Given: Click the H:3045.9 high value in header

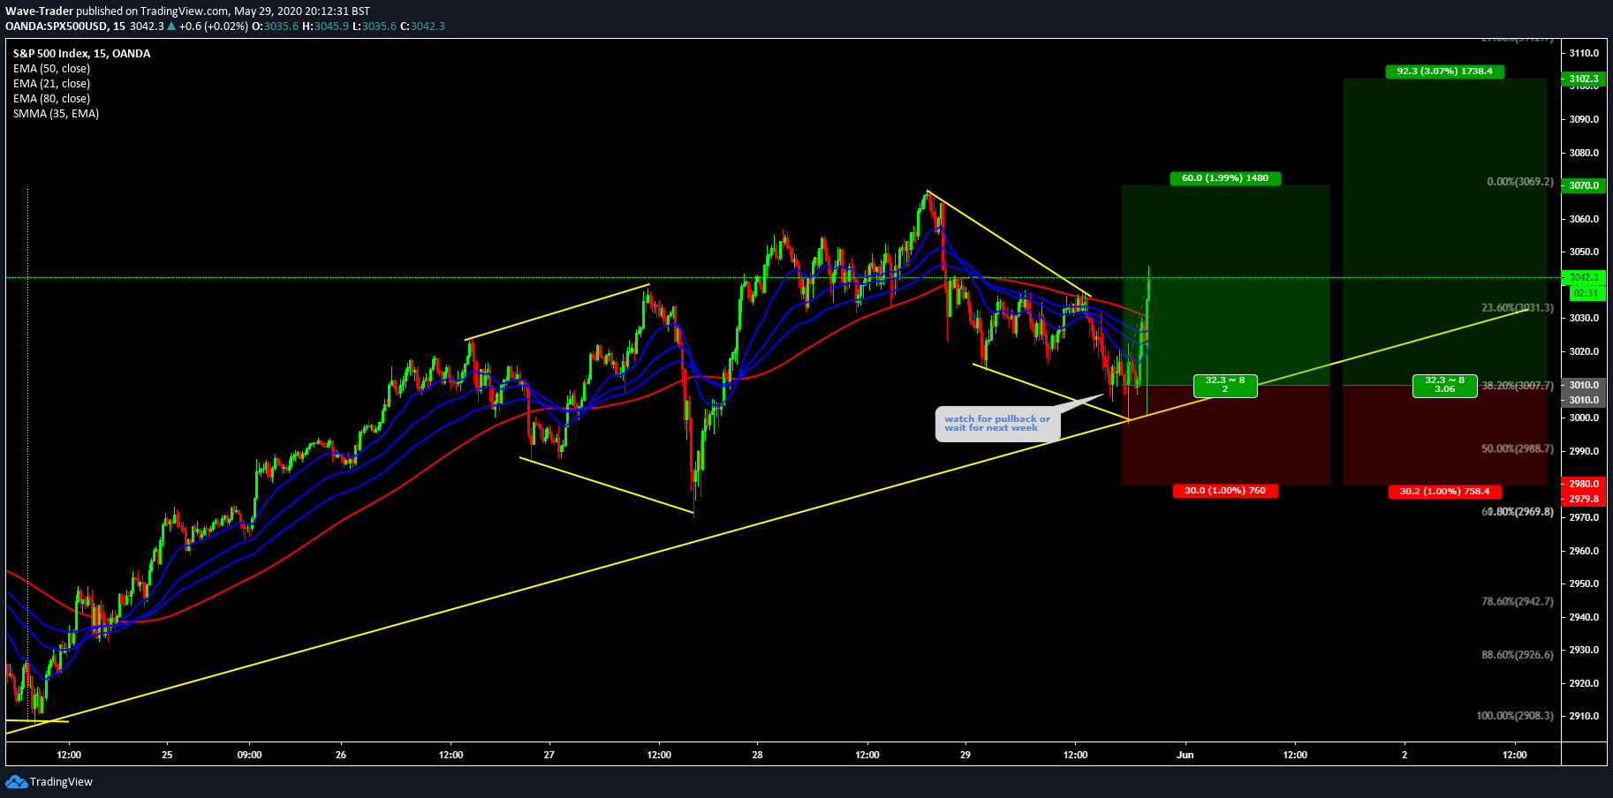Looking at the screenshot, I should 325,26.
